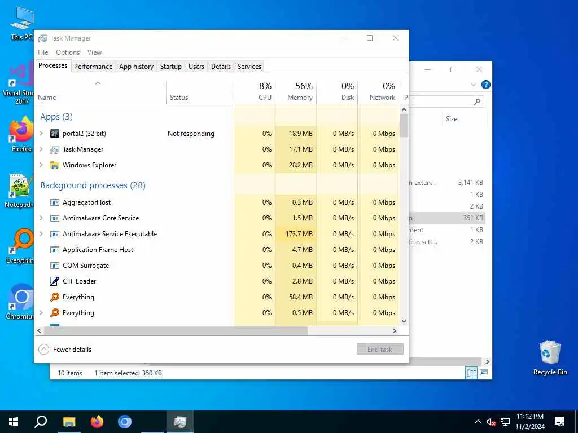578x433 pixels.
Task: Click the Windows Explorer process icon
Action: (x=55, y=165)
